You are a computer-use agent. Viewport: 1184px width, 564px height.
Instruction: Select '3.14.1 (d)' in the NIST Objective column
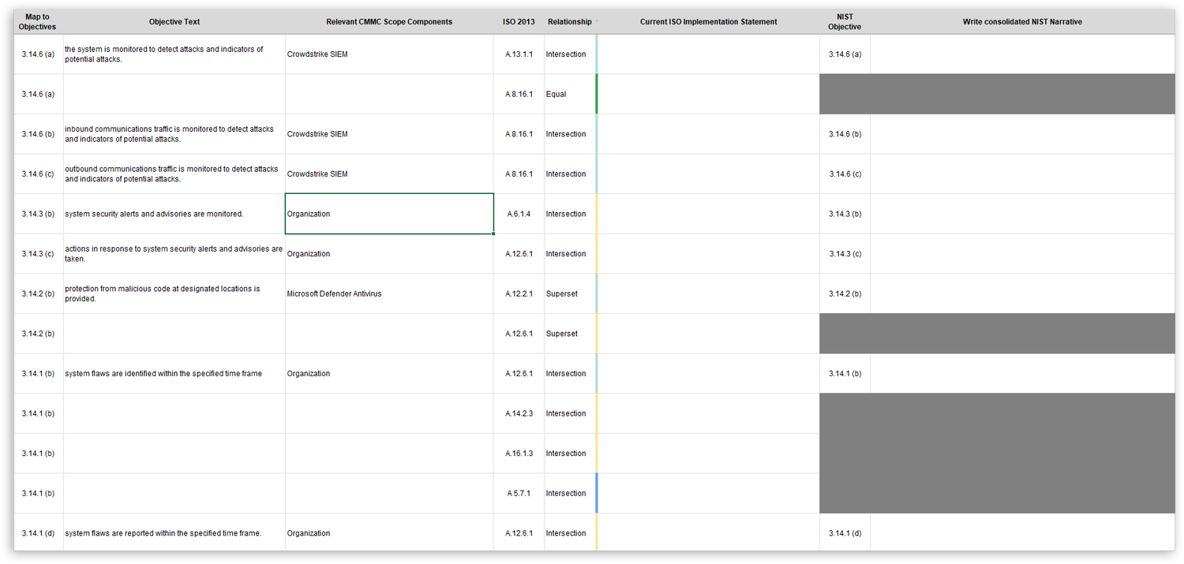[x=845, y=533]
